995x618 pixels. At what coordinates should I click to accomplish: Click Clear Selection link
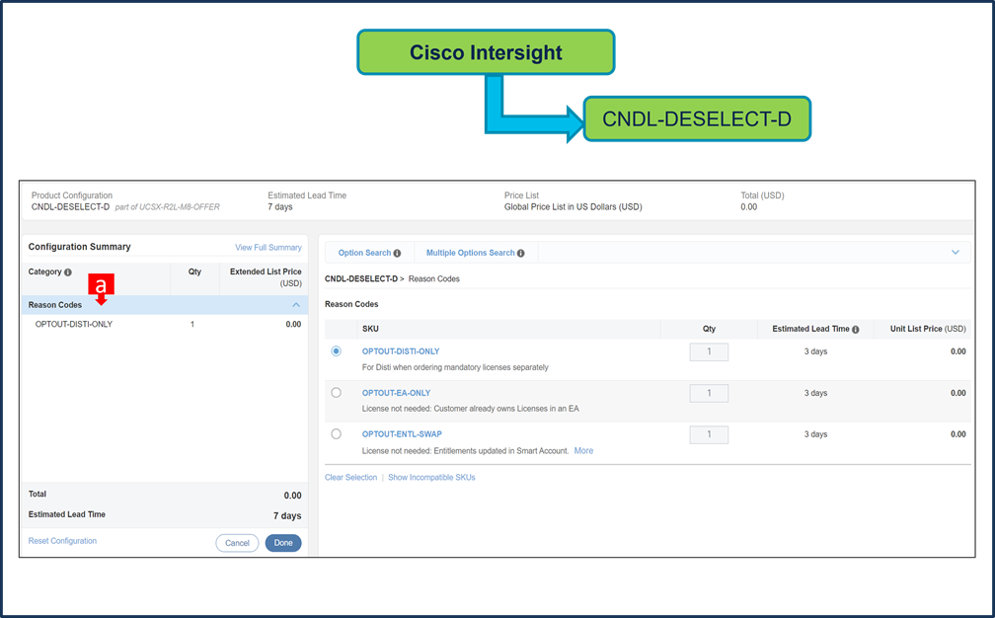click(351, 477)
